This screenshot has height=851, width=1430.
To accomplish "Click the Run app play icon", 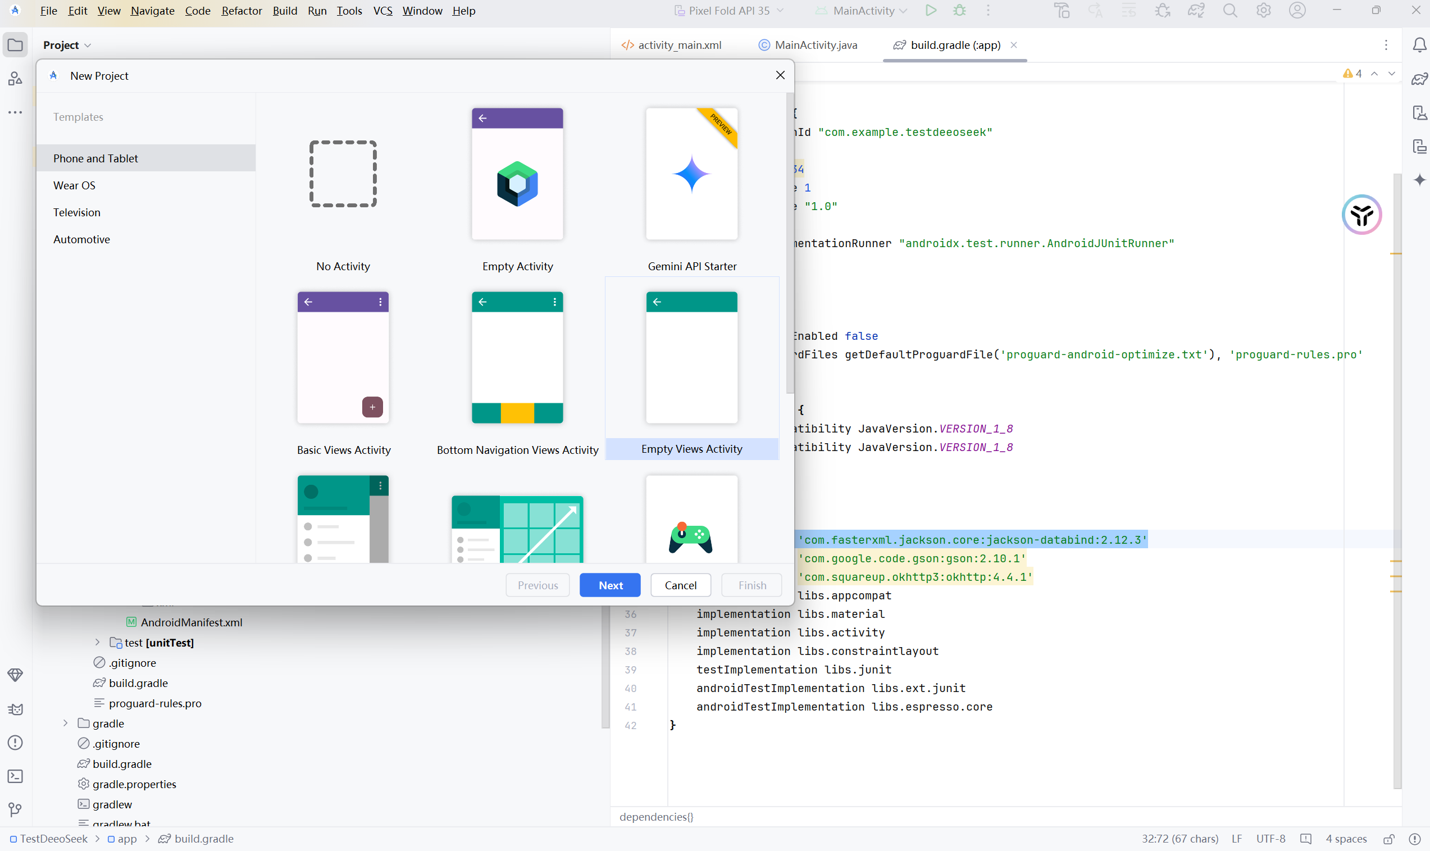I will [x=931, y=10].
